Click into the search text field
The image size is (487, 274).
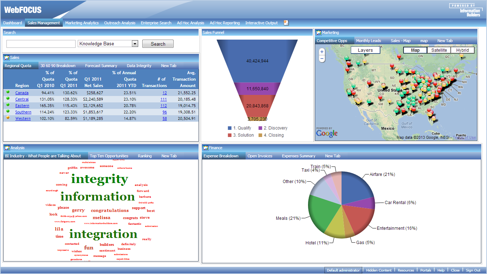click(x=41, y=44)
